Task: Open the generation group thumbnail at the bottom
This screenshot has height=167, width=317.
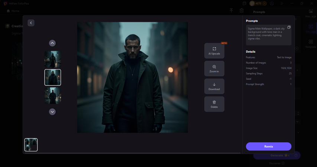Action: tap(31, 145)
